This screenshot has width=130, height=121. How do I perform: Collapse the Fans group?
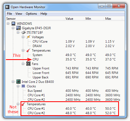[23, 64]
